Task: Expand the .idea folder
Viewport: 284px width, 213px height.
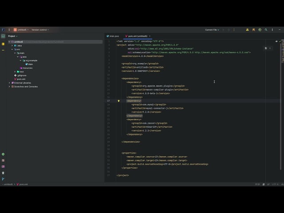Action: (12, 46)
